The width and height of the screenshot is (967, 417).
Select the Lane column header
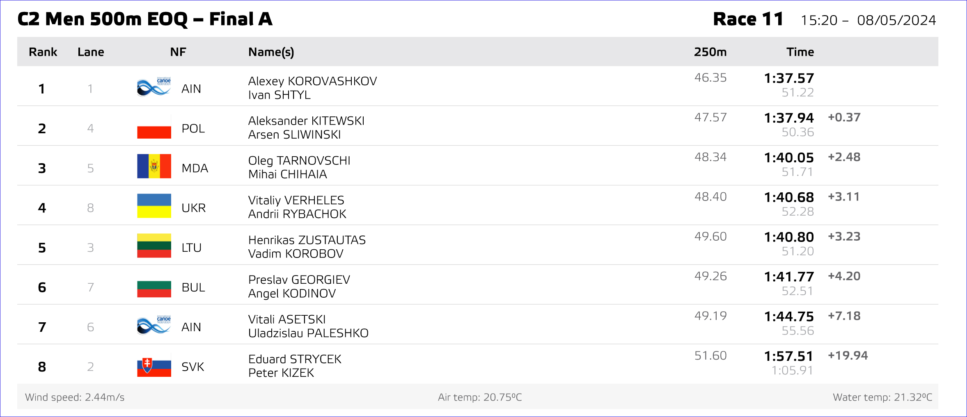[91, 52]
